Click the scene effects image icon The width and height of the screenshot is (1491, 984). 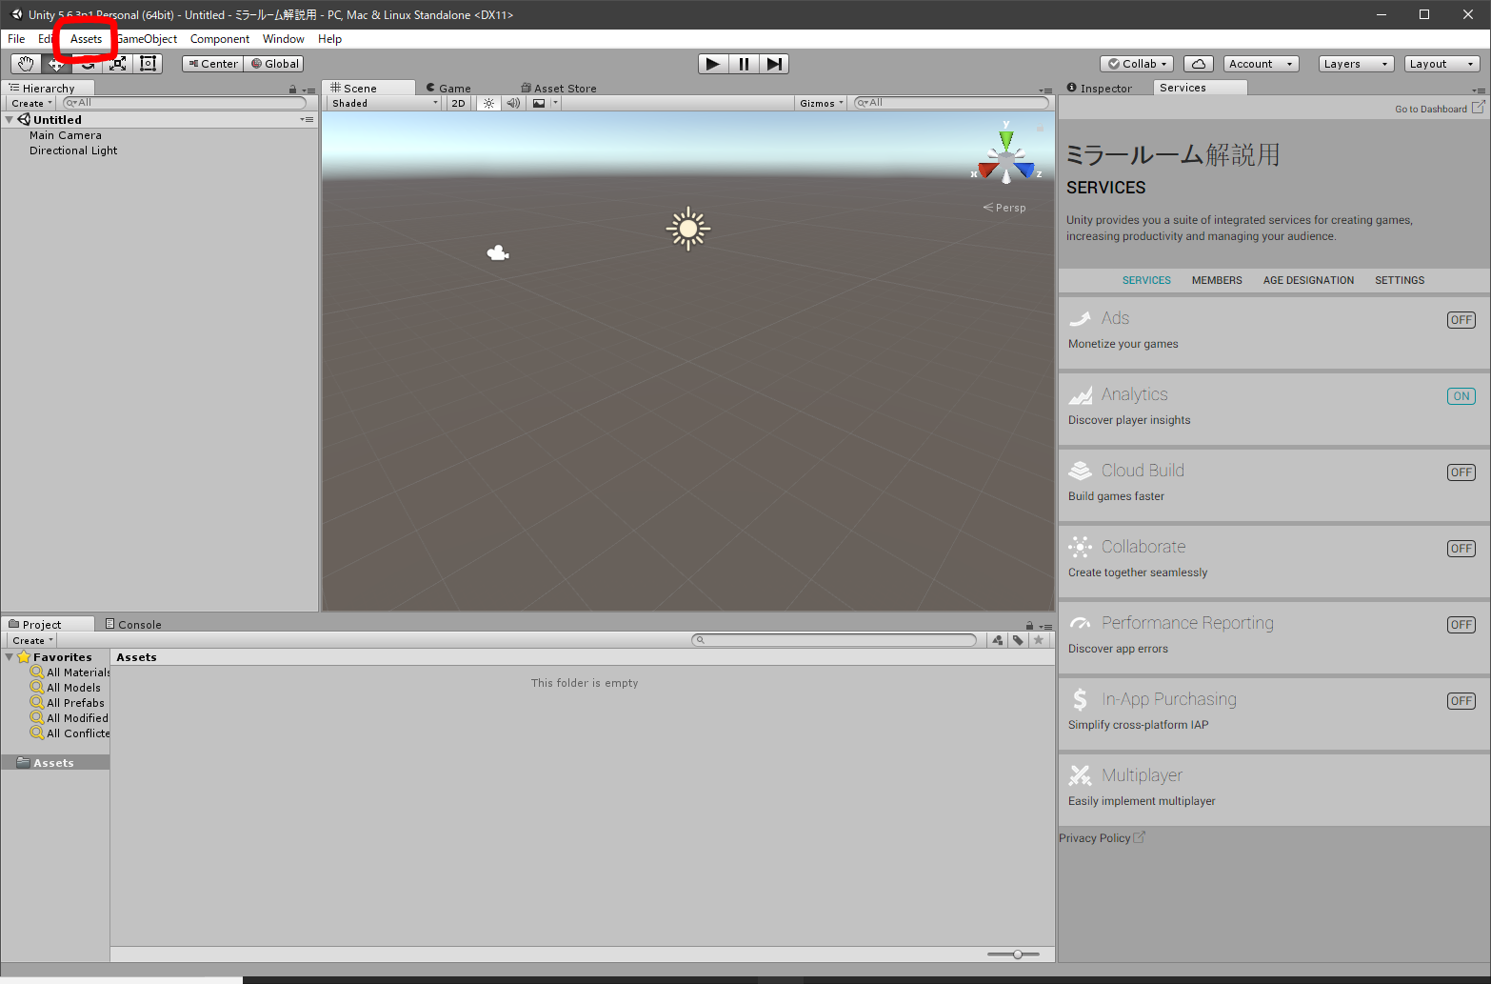(539, 103)
